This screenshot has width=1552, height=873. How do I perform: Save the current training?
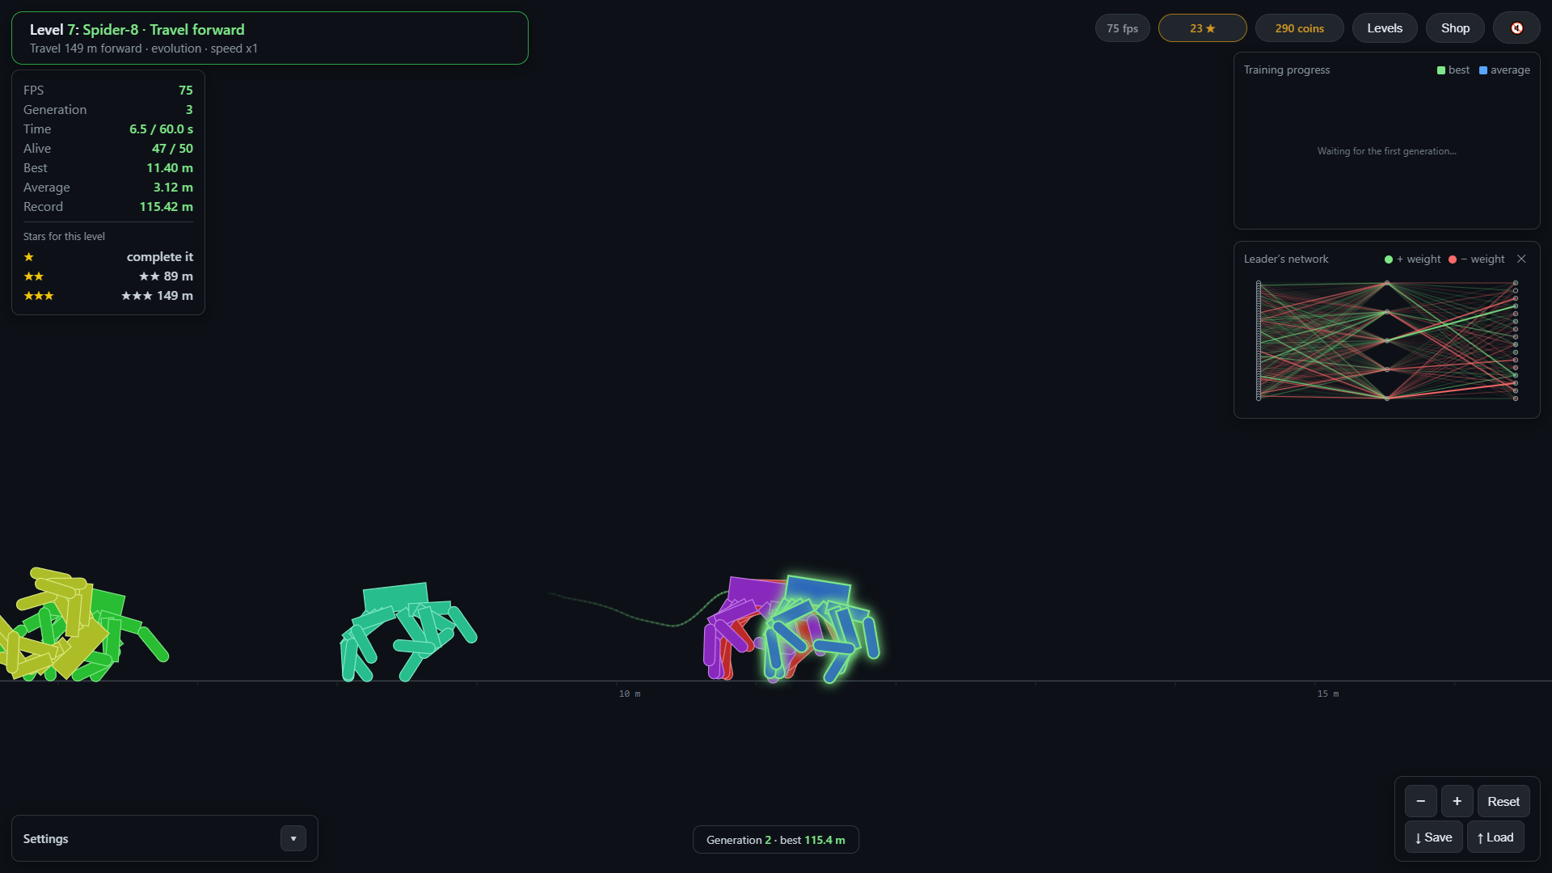point(1433,837)
